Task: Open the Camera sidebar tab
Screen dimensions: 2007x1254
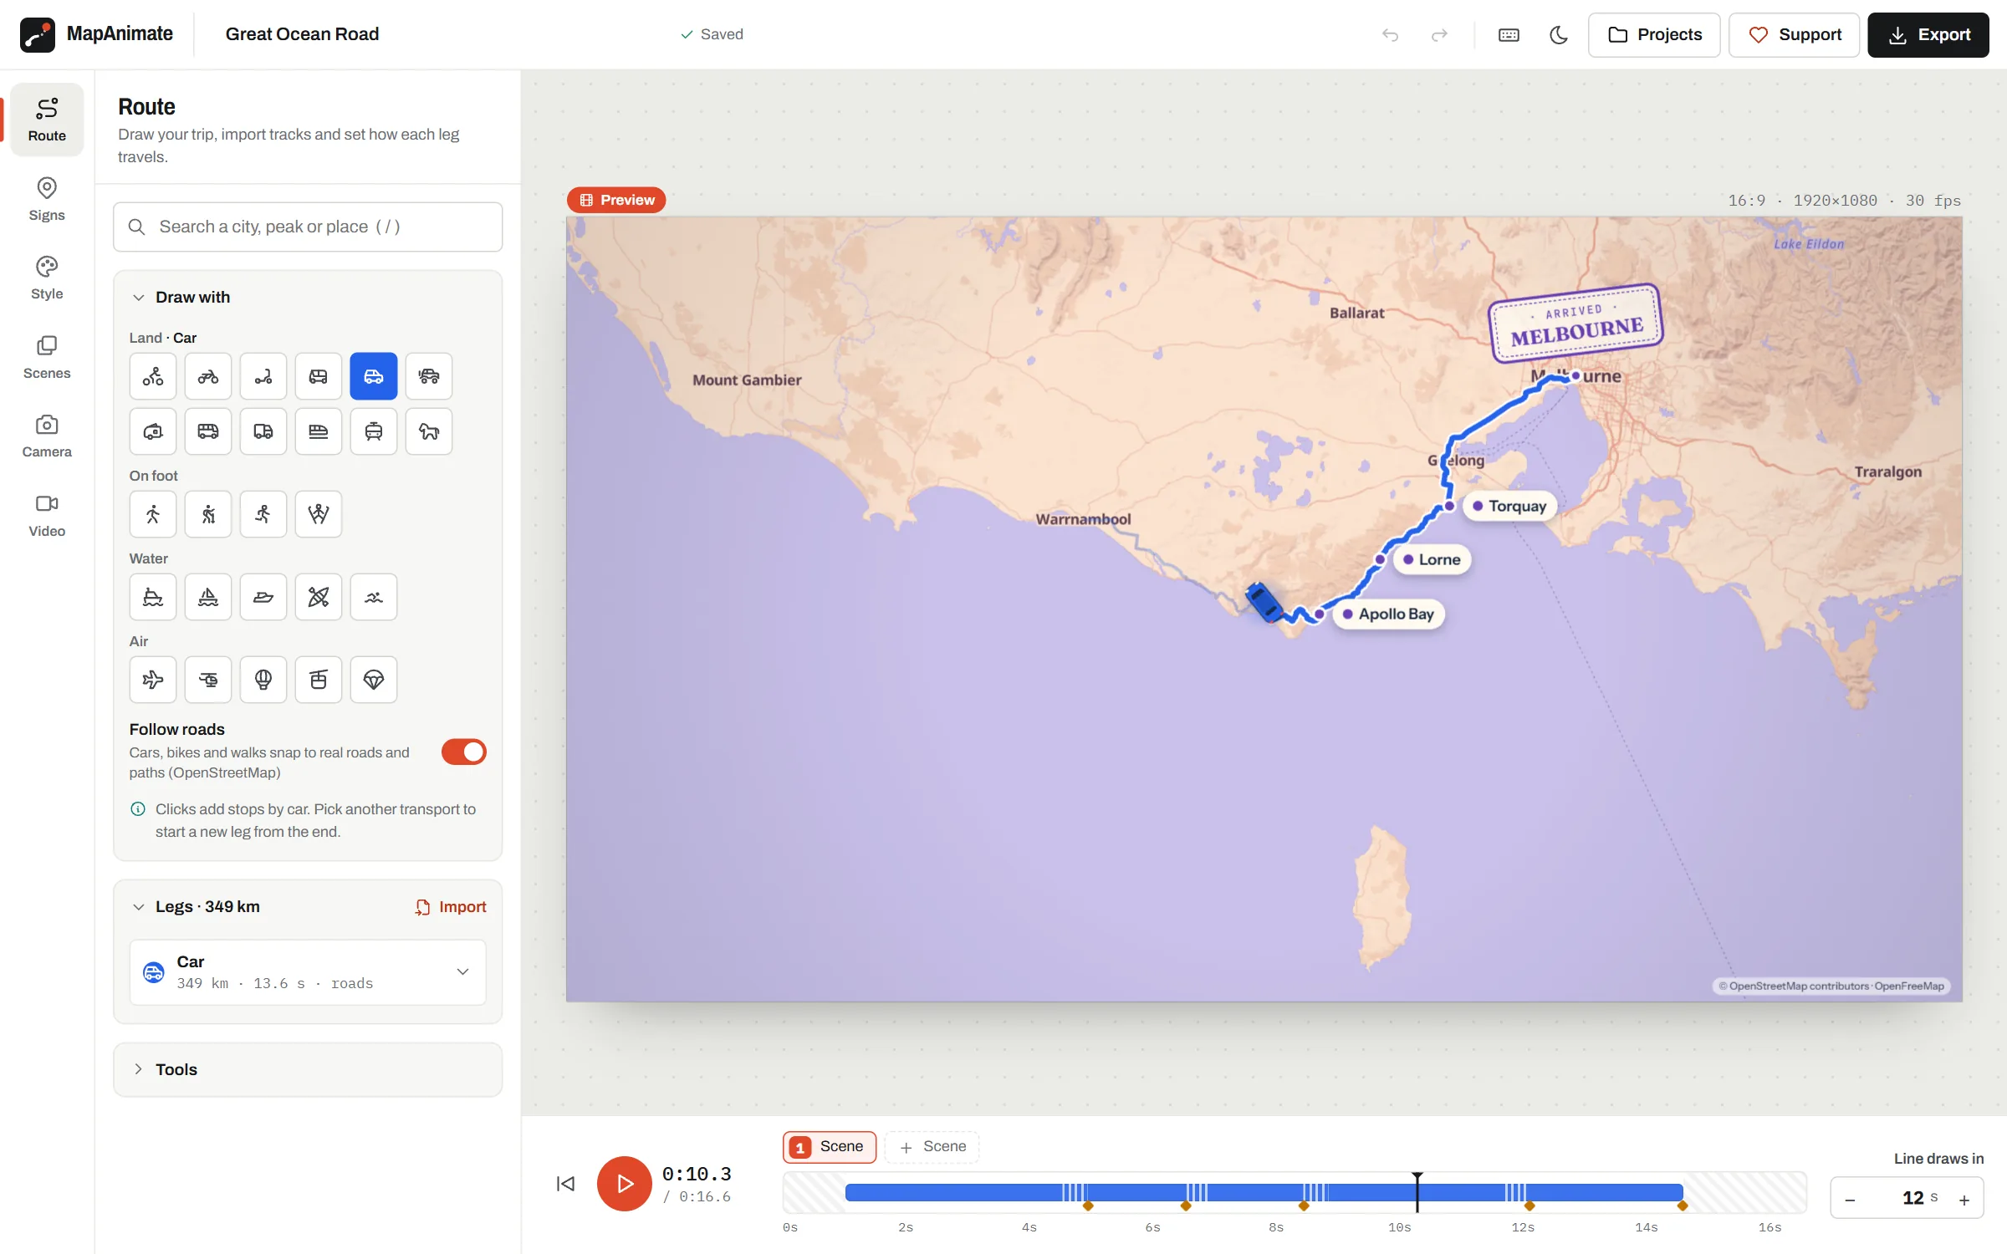Action: coord(47,436)
